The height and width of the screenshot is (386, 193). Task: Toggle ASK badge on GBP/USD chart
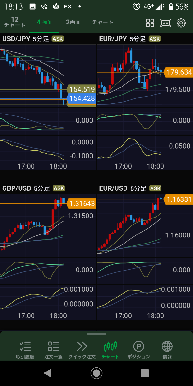[x=59, y=188]
